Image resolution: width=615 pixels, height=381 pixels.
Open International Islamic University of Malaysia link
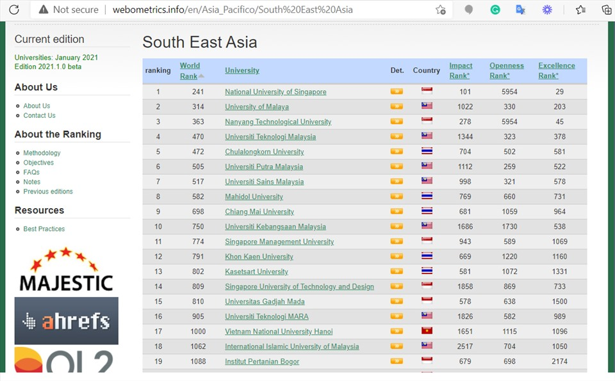[292, 346]
